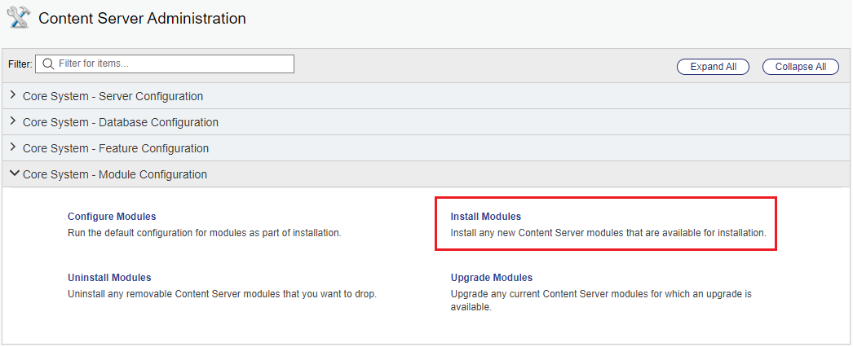Expand the Feature Configuration section chevron
Screen dimensions: 853x347
tap(14, 147)
